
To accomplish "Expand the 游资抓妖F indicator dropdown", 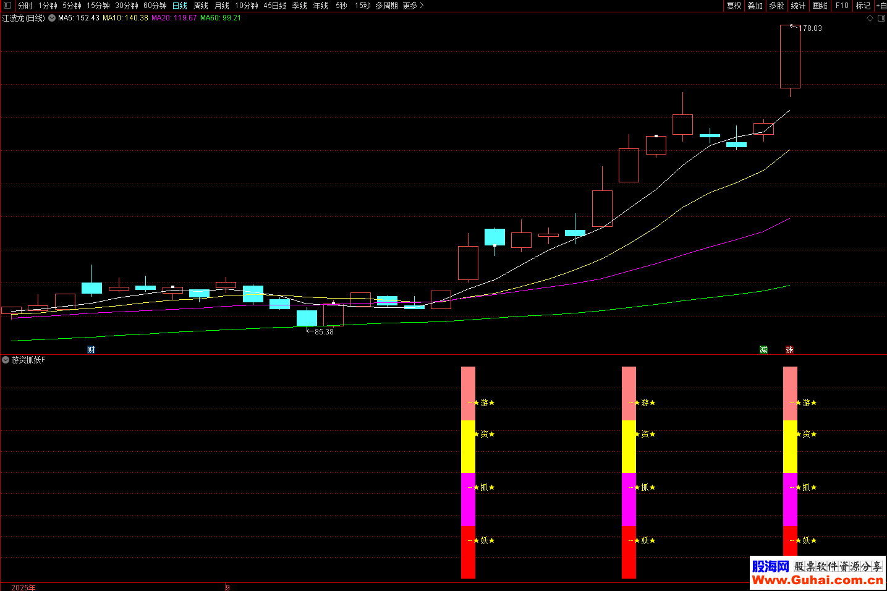I will [x=6, y=360].
